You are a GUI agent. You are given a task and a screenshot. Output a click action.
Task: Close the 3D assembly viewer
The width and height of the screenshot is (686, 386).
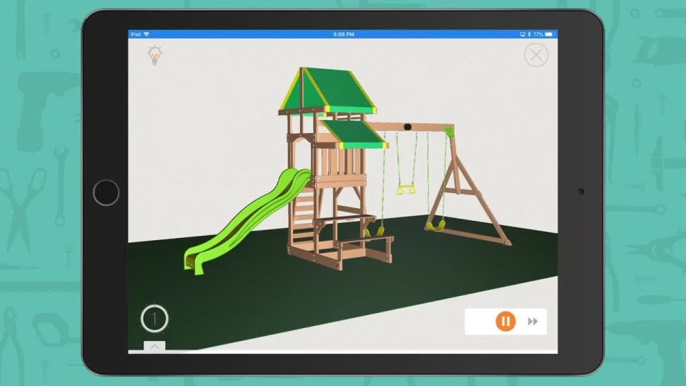[536, 55]
